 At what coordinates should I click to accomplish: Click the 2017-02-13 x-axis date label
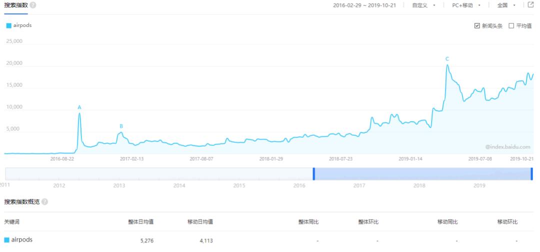pos(132,159)
